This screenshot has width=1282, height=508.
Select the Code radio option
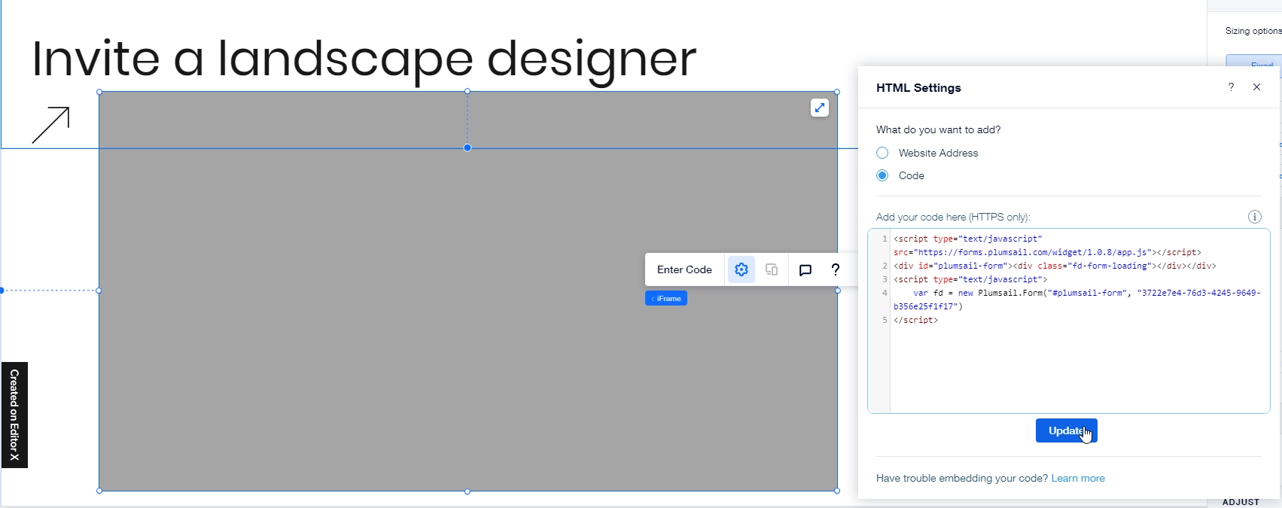coord(882,175)
